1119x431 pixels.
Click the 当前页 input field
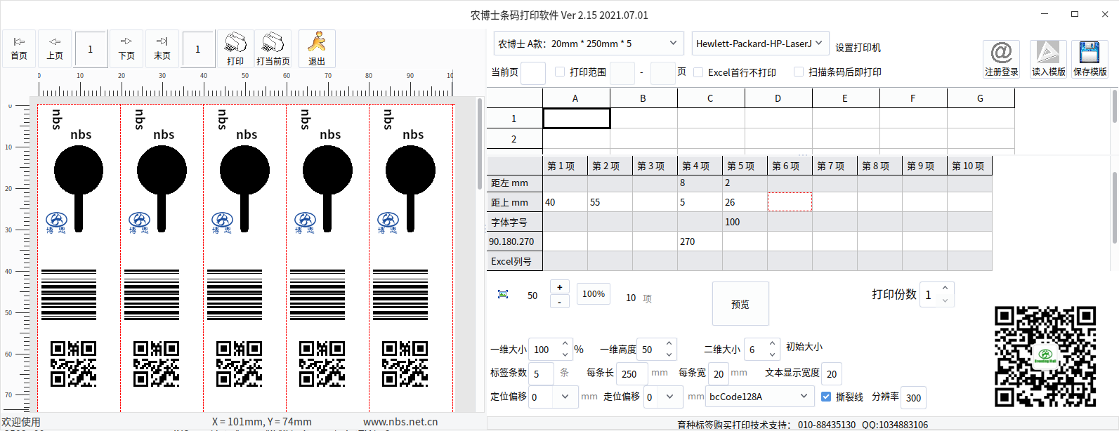533,72
